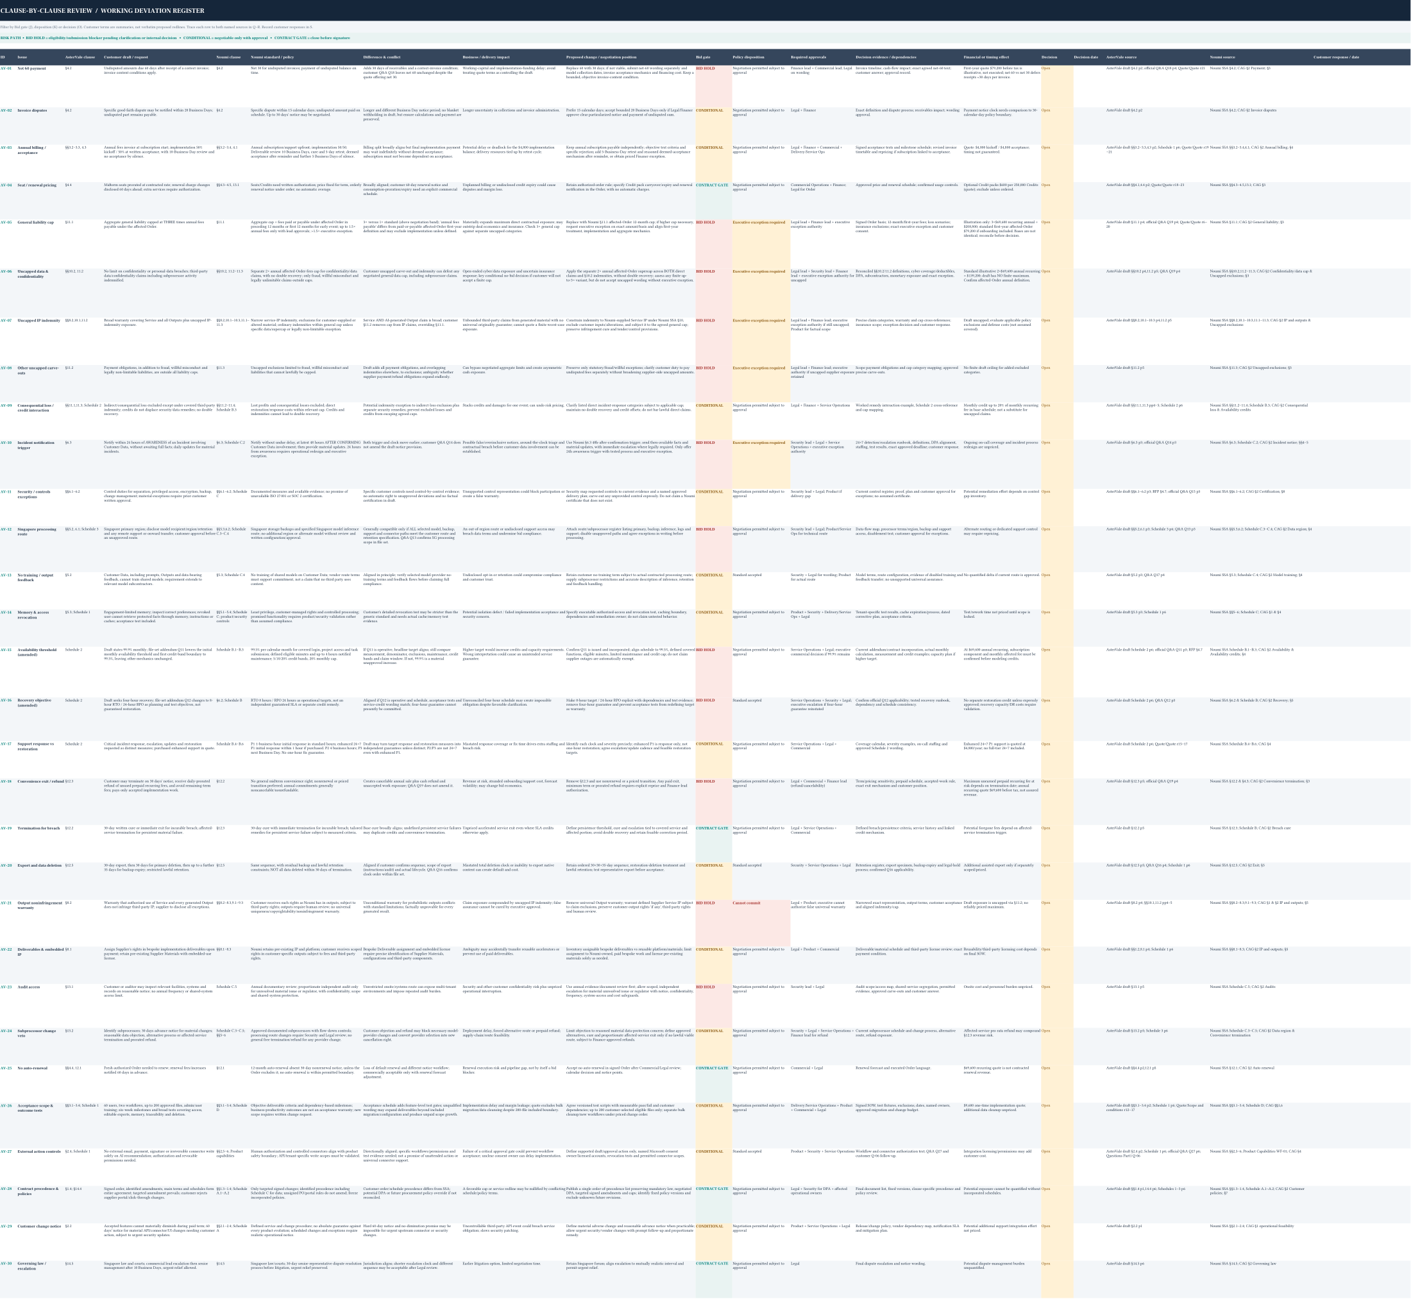Select the 'Incident notification trigger' issue cell
The image size is (1411, 1299).
(40, 464)
